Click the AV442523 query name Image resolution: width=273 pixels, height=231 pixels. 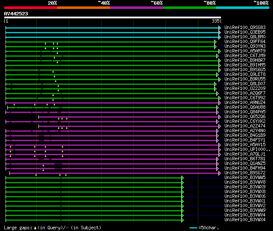pos(16,13)
